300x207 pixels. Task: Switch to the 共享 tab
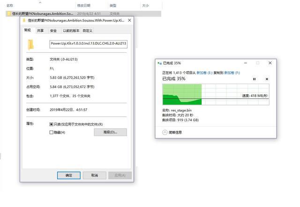[x=40, y=30]
